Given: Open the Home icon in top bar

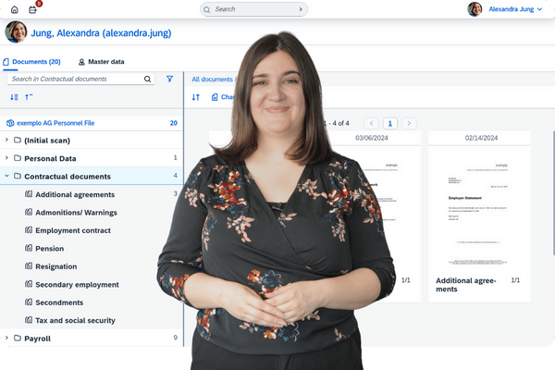Looking at the screenshot, I should (x=14, y=9).
